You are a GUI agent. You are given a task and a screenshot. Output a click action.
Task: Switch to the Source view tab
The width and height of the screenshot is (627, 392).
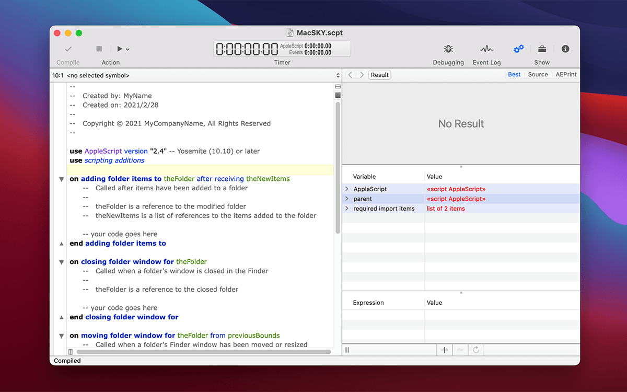point(538,75)
